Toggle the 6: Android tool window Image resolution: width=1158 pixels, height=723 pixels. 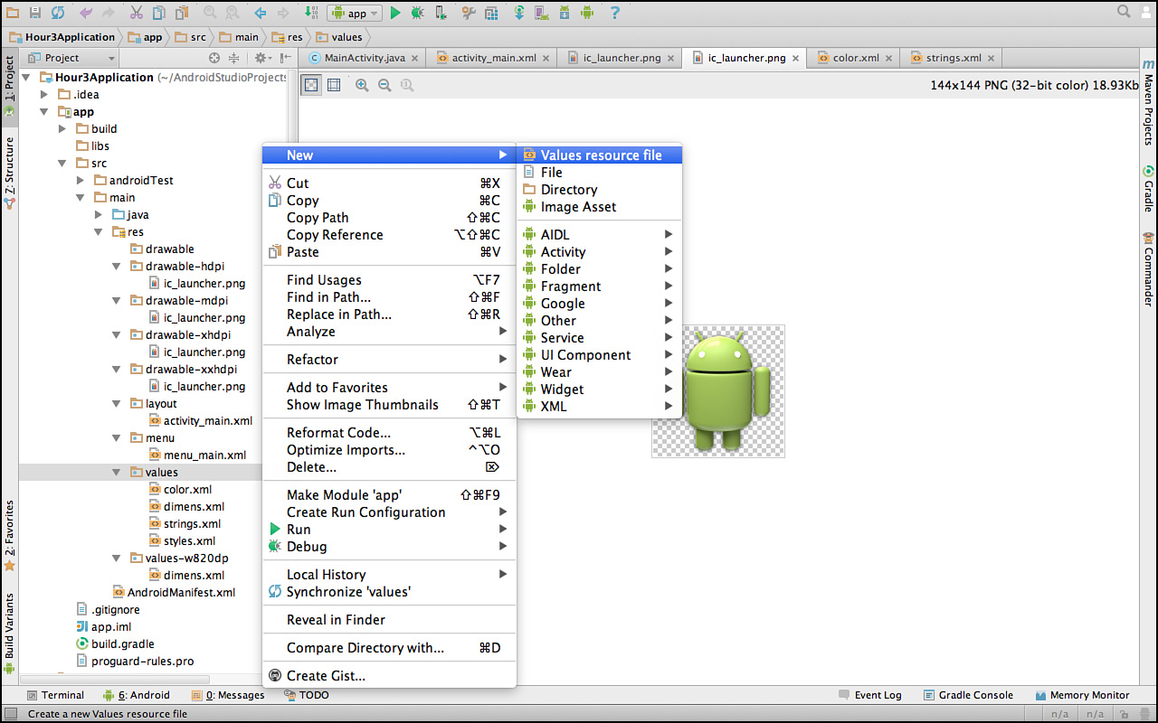click(x=137, y=695)
